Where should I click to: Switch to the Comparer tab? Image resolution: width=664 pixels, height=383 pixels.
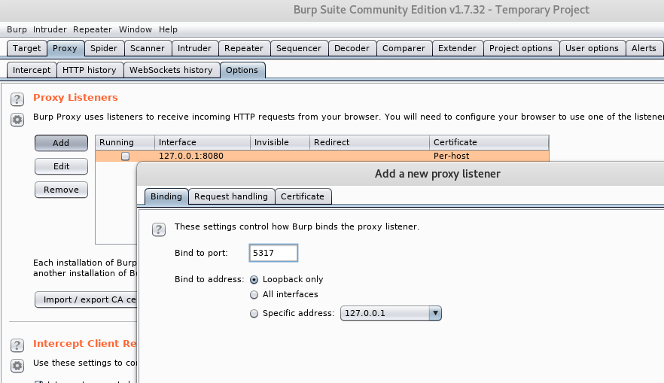tap(404, 48)
